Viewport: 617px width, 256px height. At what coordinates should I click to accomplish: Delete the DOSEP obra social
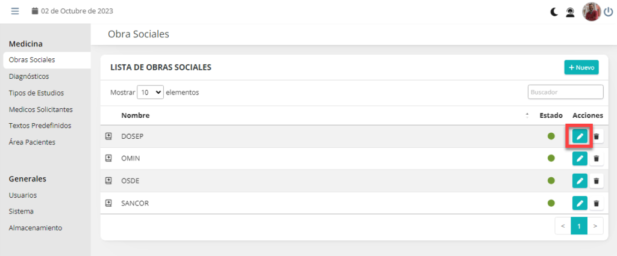click(597, 136)
